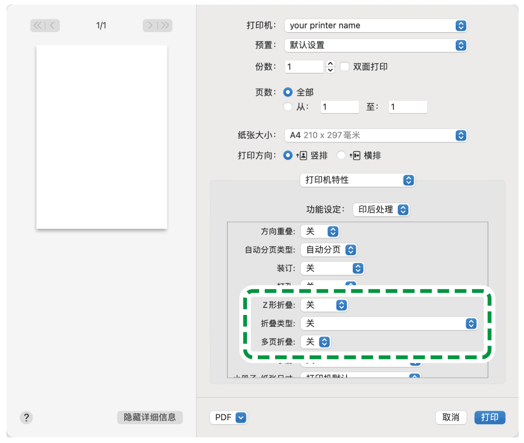The image size is (524, 443).
Task: Jump to the last preview page
Action: (164, 25)
